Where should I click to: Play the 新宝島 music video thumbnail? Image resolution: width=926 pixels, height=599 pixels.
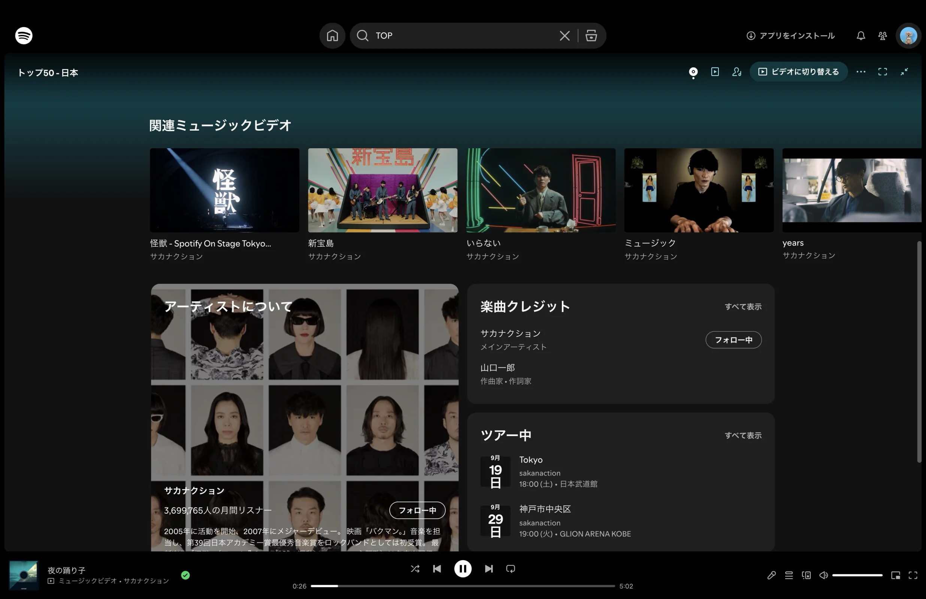382,190
